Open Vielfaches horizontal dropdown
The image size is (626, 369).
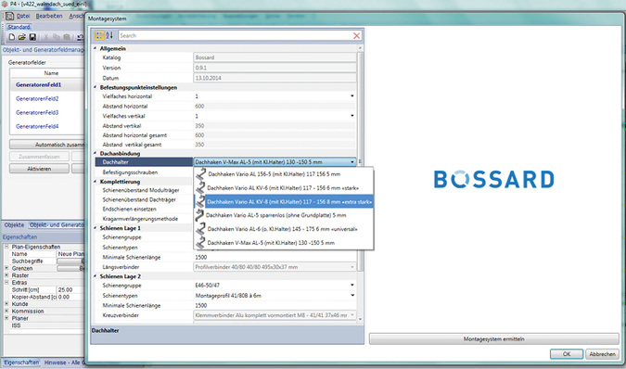(x=352, y=96)
